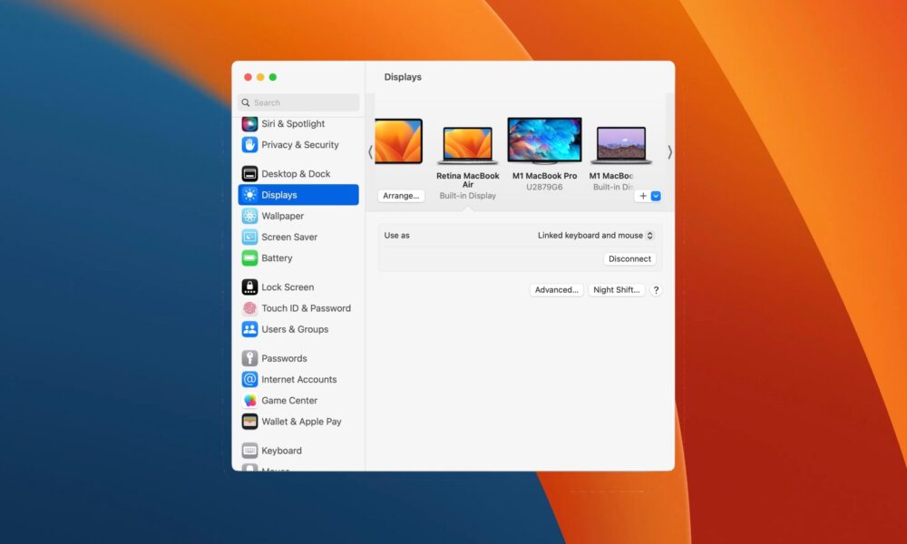907x544 pixels.
Task: Select the partially hidden orange-wallpaper display thumbnail
Action: pyautogui.click(x=398, y=141)
